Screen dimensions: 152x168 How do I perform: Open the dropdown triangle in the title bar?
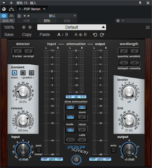pyautogui.click(x=4, y=3)
